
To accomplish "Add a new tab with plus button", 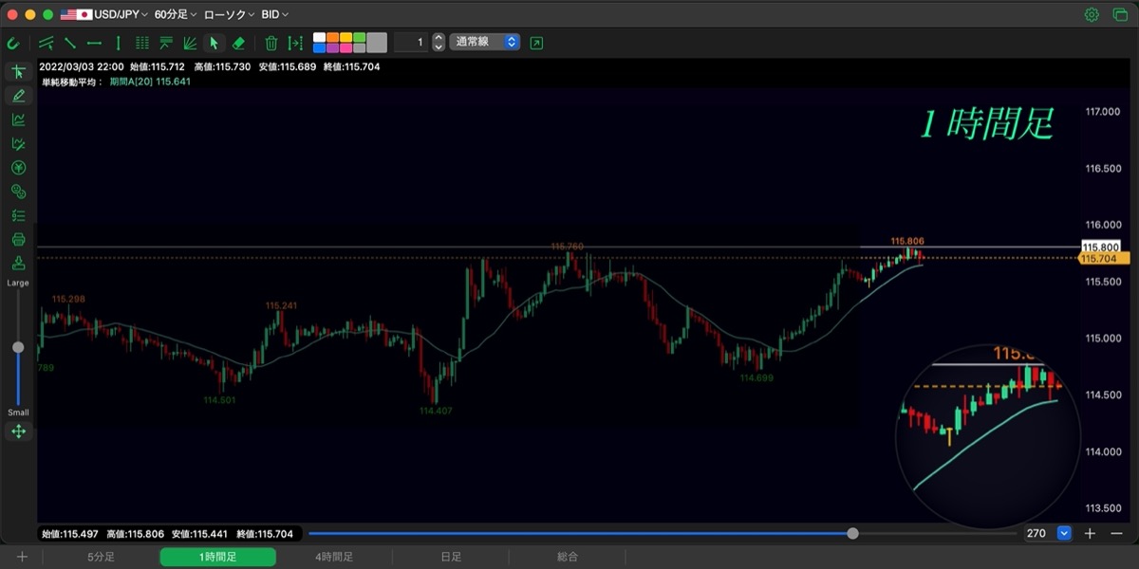I will pyautogui.click(x=22, y=557).
